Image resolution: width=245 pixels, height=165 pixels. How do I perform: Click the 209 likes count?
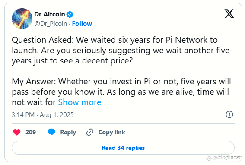(31, 132)
